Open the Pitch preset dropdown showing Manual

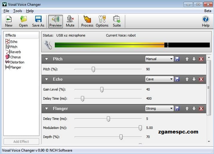pos(160,59)
